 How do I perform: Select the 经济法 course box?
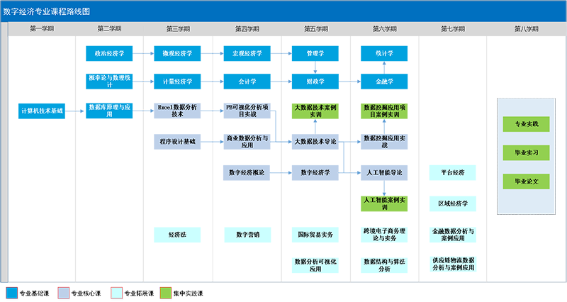click(x=177, y=235)
